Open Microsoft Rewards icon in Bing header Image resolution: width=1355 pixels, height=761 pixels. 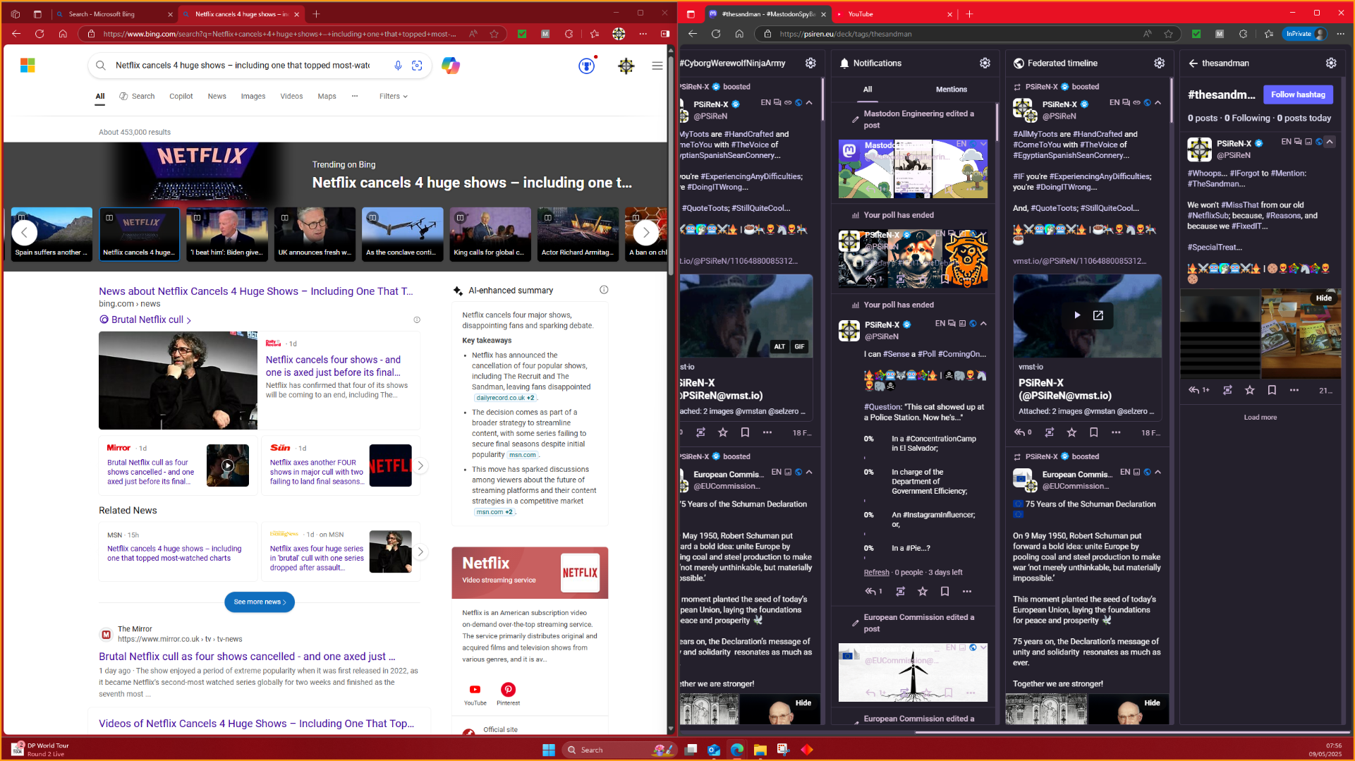pos(586,66)
